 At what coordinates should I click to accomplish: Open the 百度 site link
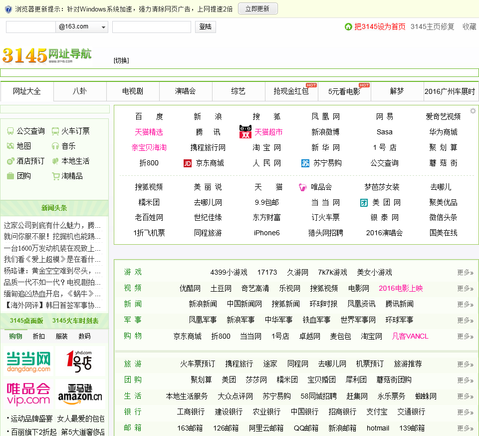(149, 117)
